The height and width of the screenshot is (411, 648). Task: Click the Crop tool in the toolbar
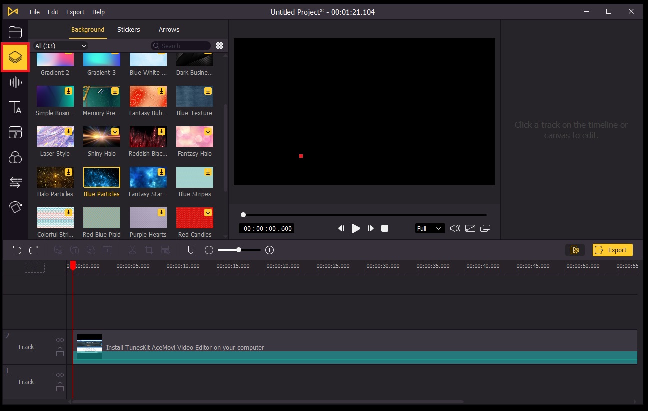(149, 250)
